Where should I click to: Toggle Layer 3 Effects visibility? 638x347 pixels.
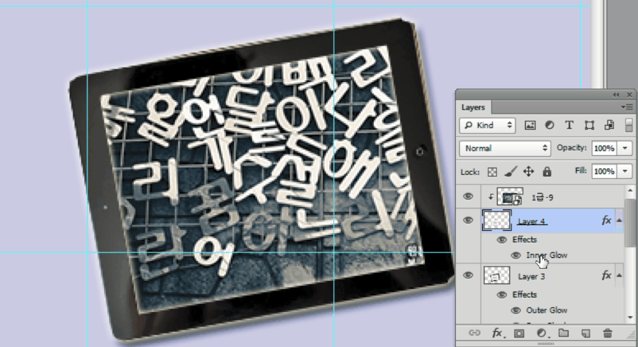click(x=502, y=295)
